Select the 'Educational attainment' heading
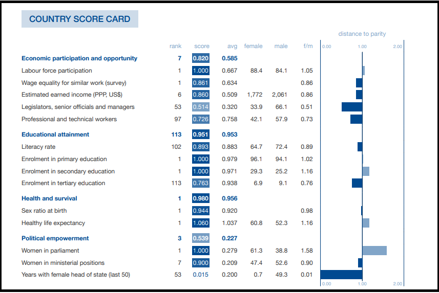Image resolution: width=439 pixels, height=293 pixels. (55, 134)
